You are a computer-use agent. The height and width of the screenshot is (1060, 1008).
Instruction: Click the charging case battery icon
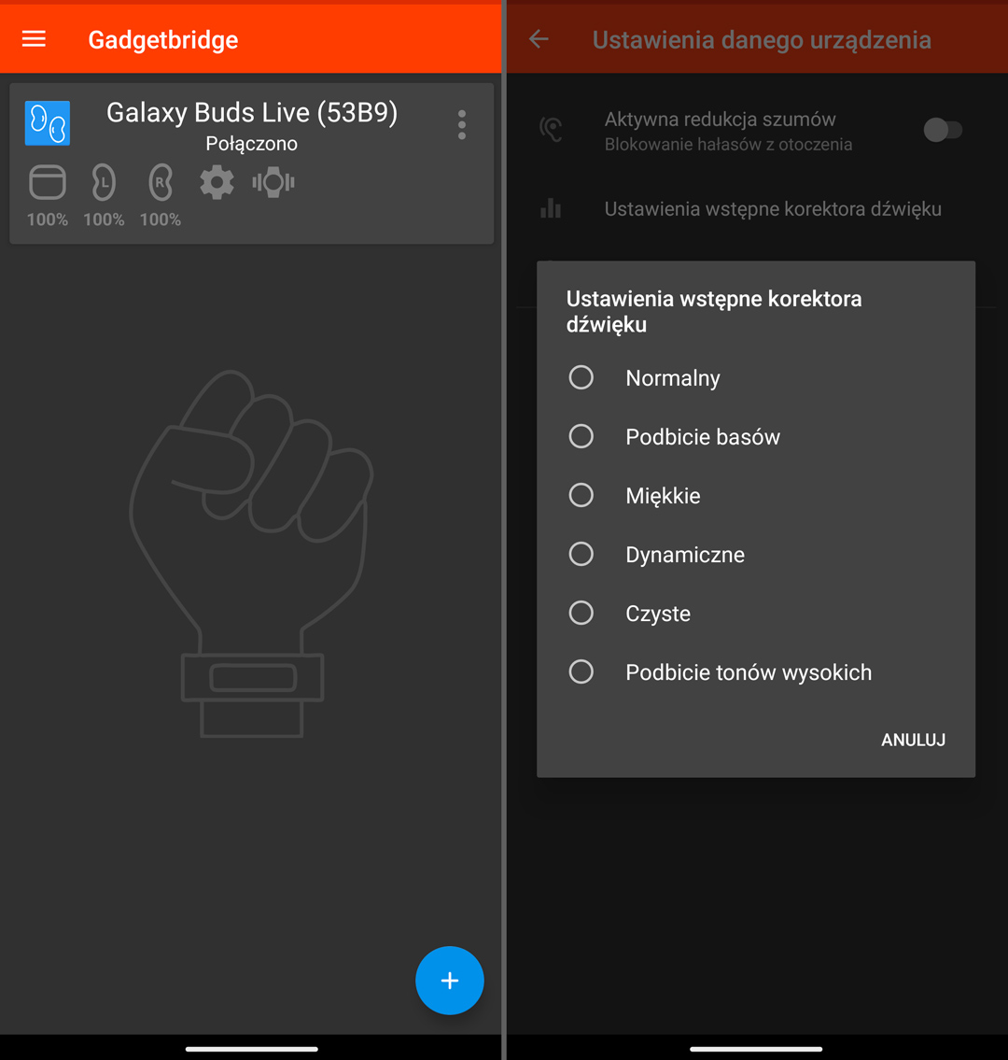click(47, 181)
